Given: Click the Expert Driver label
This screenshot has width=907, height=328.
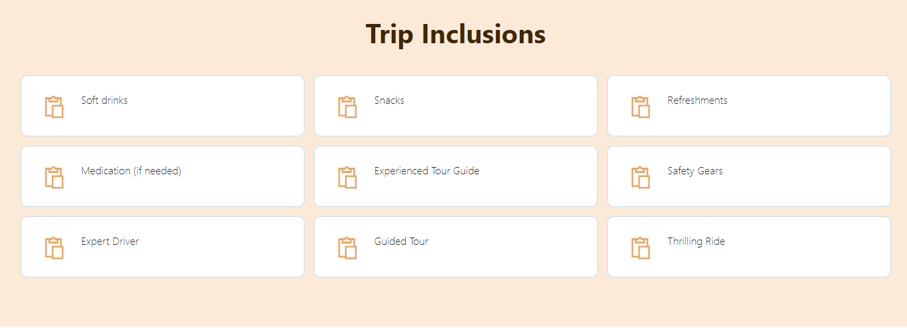Looking at the screenshot, I should 110,242.
